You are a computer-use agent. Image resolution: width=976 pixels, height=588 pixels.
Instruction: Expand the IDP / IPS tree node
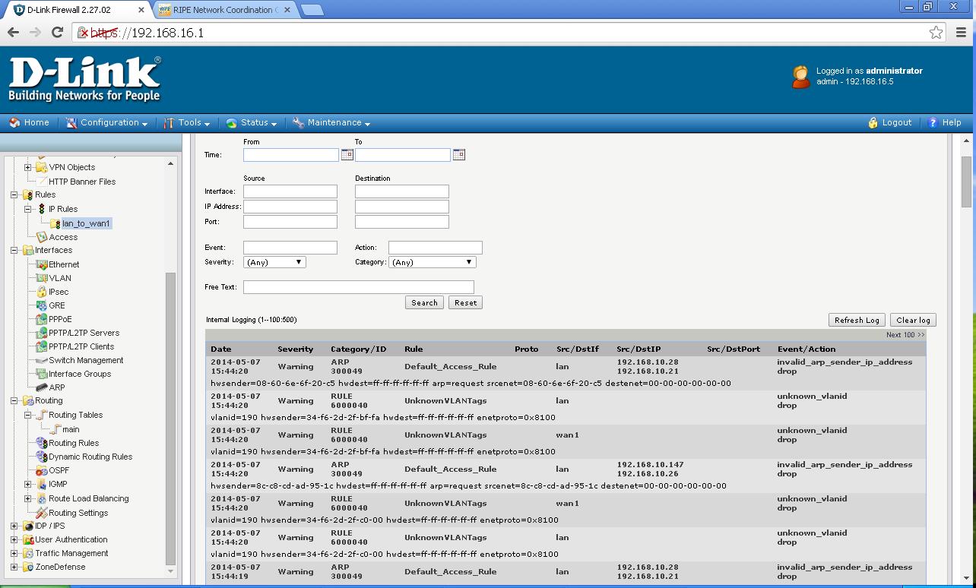click(x=14, y=526)
